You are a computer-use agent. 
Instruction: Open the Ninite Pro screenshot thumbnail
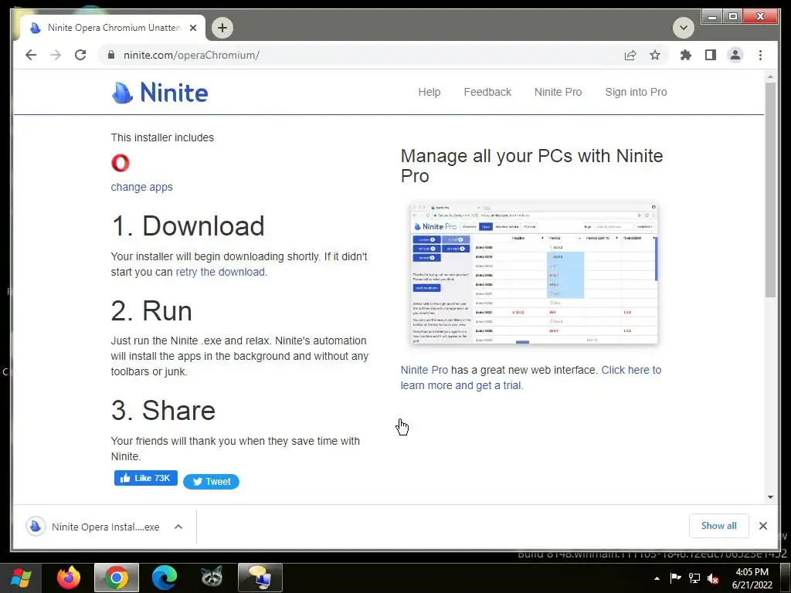click(535, 273)
